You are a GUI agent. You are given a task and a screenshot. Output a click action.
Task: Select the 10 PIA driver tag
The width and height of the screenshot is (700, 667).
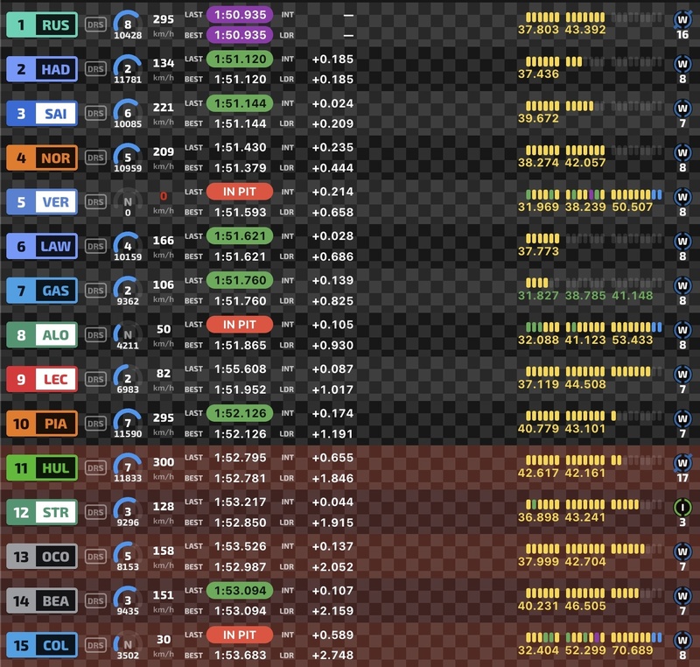tap(42, 424)
